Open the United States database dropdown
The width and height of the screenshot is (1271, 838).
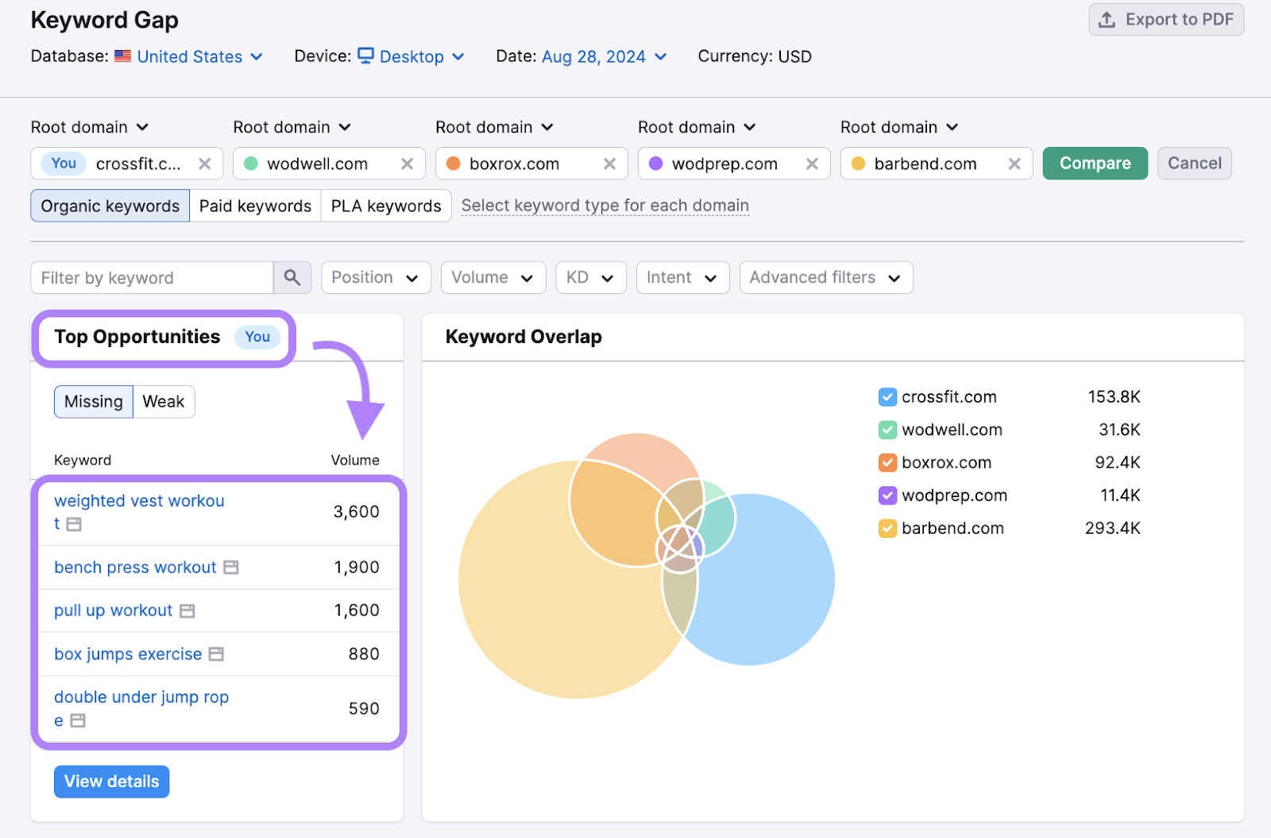point(199,56)
